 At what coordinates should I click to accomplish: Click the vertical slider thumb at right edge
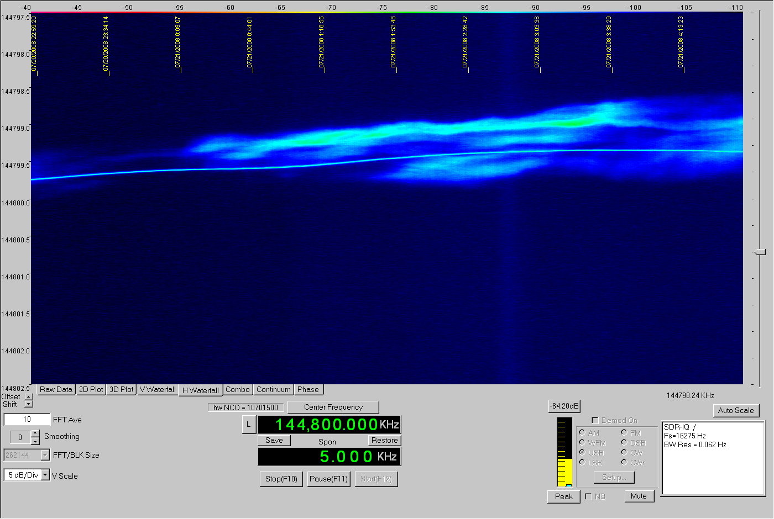pyautogui.click(x=760, y=252)
